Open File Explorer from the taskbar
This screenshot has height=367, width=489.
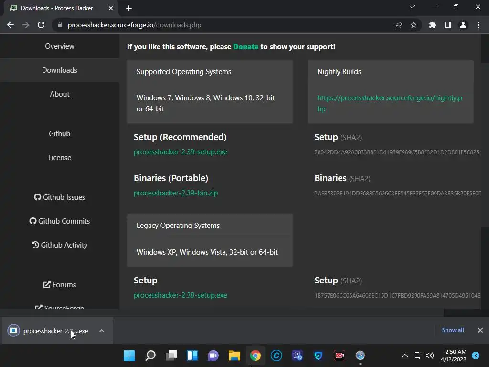[234, 356]
